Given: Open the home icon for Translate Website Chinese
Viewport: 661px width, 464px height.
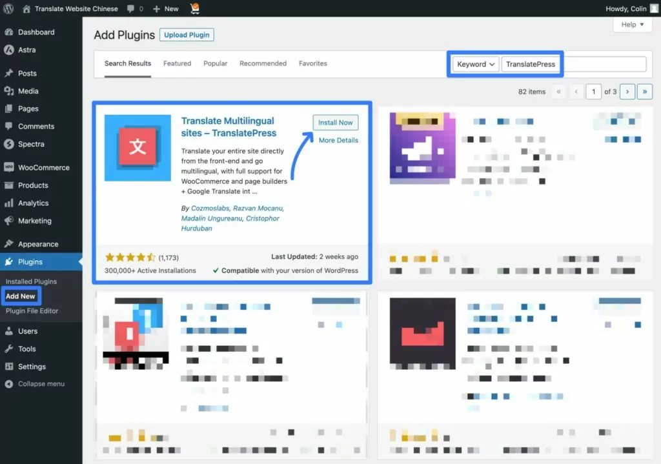Looking at the screenshot, I should point(26,9).
